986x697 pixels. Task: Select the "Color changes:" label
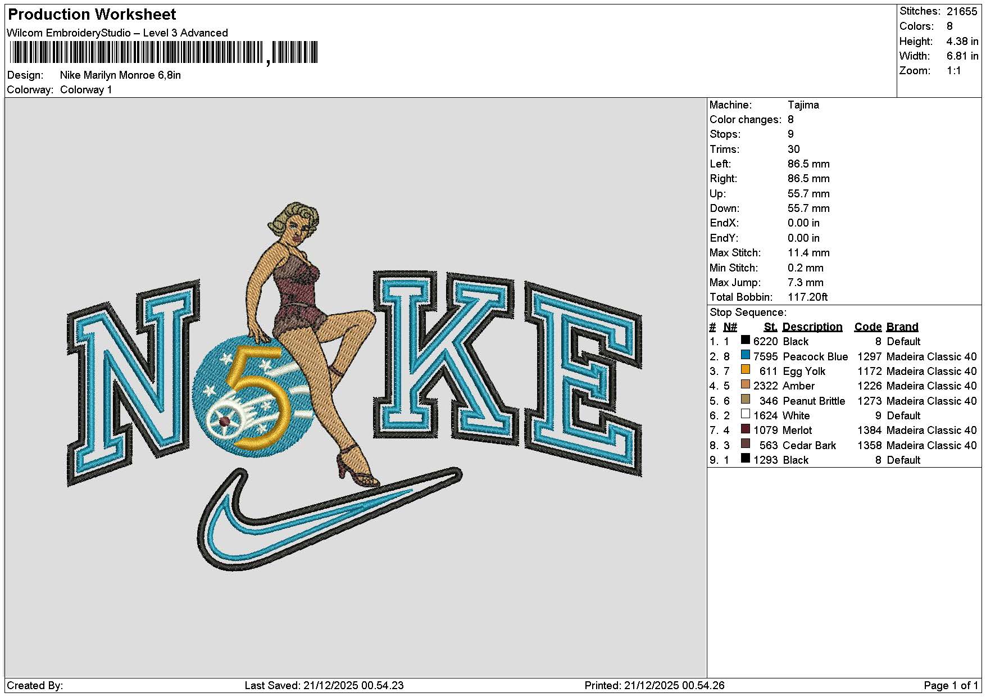coord(746,120)
